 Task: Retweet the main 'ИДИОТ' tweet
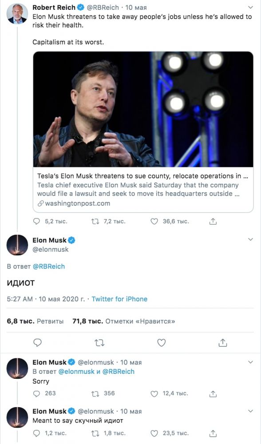pyautogui.click(x=99, y=343)
